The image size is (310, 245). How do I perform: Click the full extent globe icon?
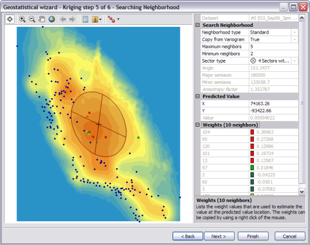pos(52,19)
